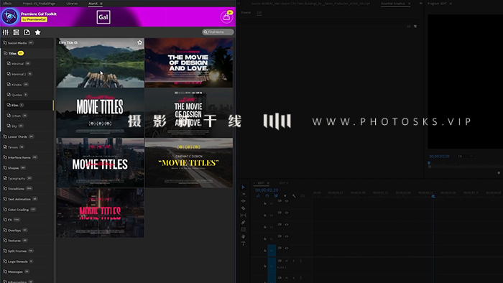Toggle lock on the V1 track
503x283 pixels.
pos(265,251)
